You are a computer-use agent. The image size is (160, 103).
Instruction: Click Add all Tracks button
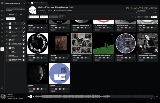pyautogui.click(x=11, y=19)
